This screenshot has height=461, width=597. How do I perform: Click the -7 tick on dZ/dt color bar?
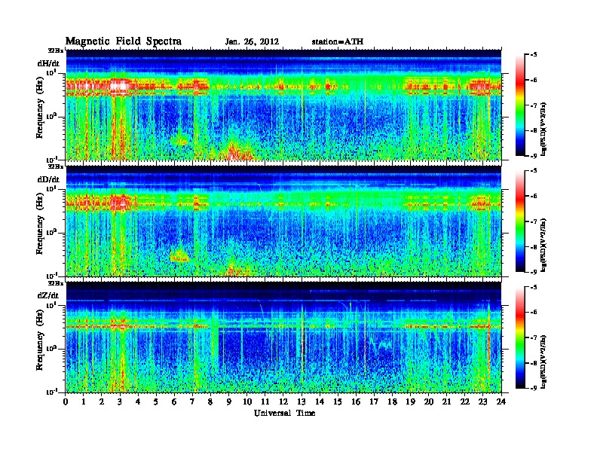[534, 337]
